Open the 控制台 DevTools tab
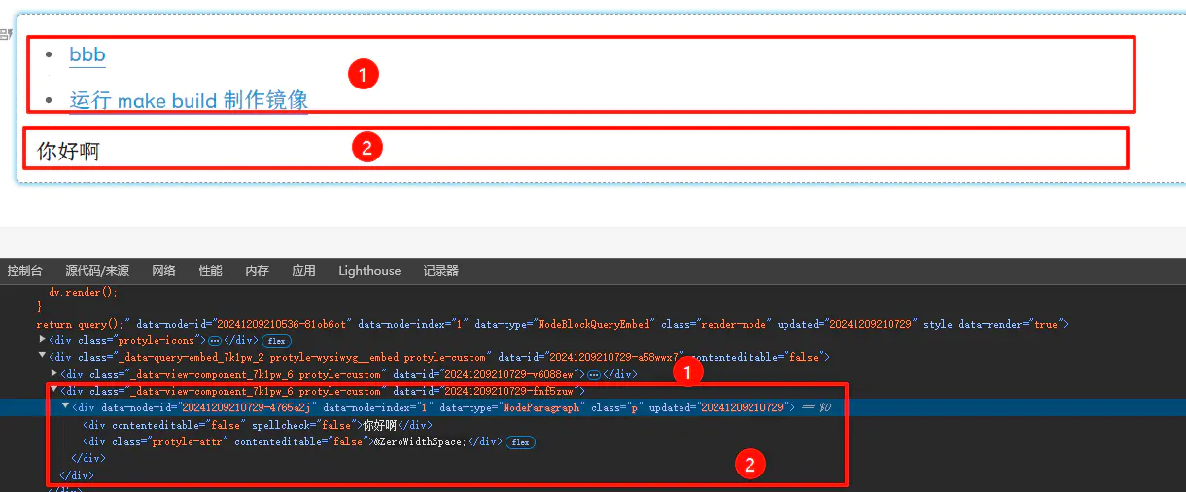The image size is (1186, 492). tap(25, 271)
